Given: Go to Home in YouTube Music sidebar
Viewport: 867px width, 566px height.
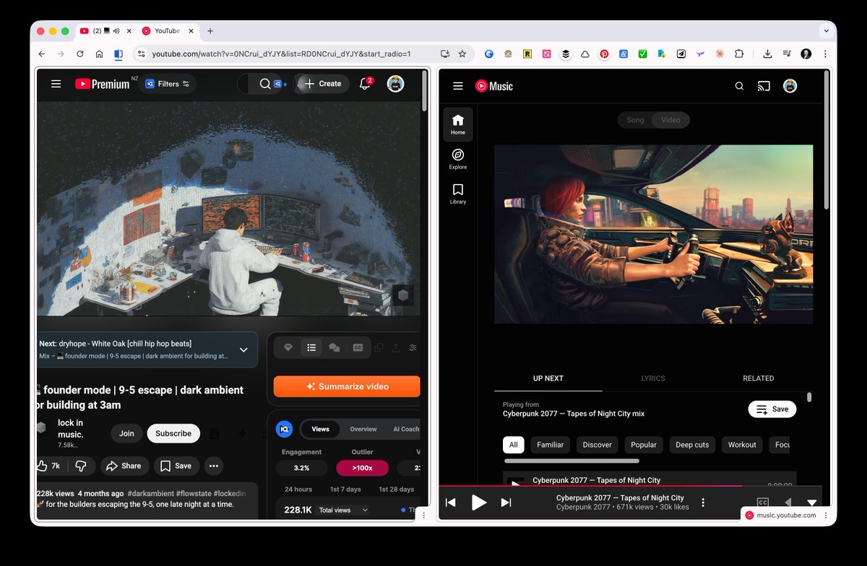Looking at the screenshot, I should coord(458,124).
